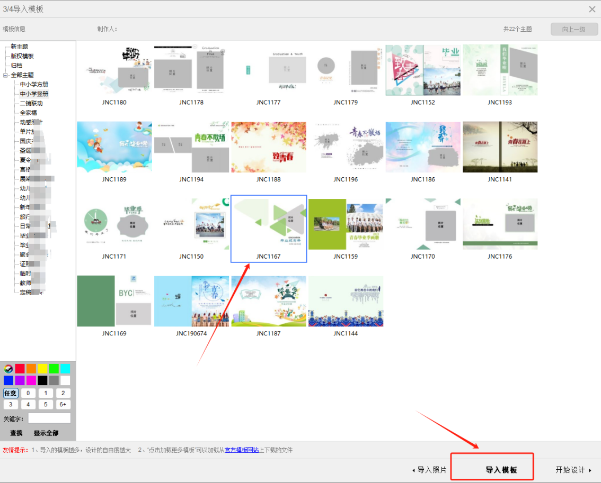Filter by the red color swatch
This screenshot has width=601, height=483.
(20, 369)
